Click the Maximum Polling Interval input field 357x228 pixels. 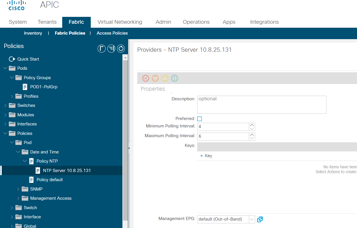click(223, 136)
